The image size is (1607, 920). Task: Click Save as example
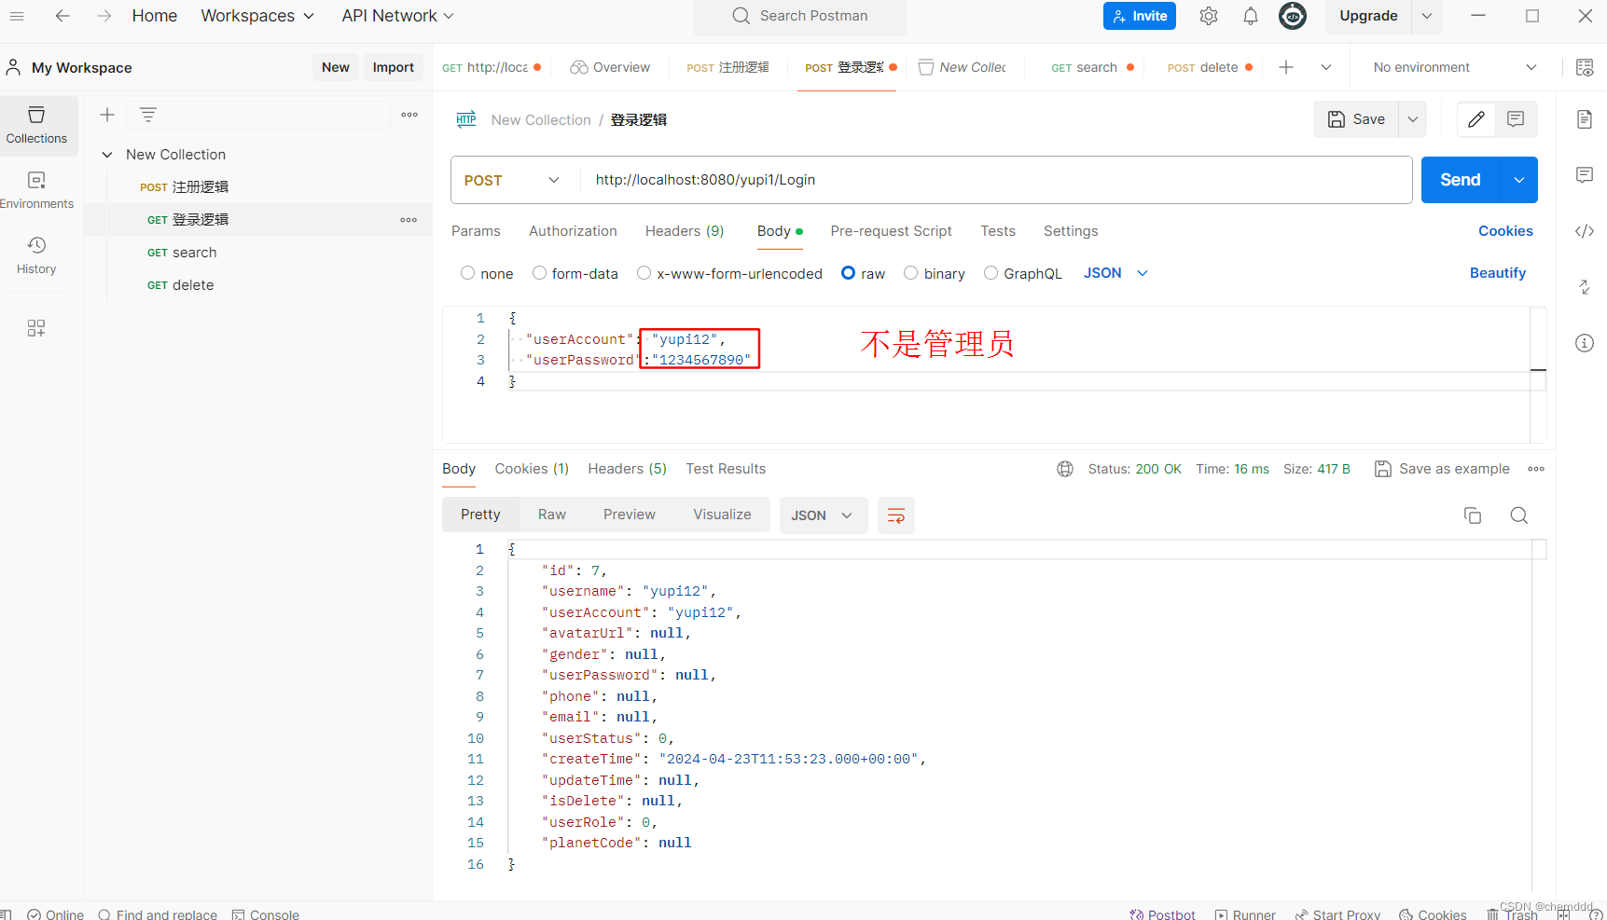pos(1442,469)
